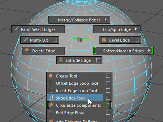Viewport: 163px width, 122px height.
Task: Open Slide Edge Tool options box
Action: [108, 98]
